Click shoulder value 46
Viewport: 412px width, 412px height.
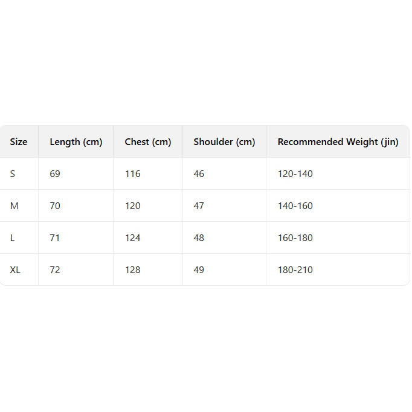tap(199, 174)
